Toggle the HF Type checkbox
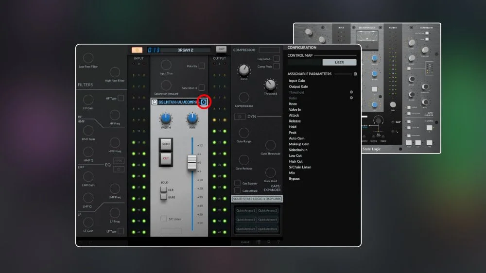 pos(121,98)
